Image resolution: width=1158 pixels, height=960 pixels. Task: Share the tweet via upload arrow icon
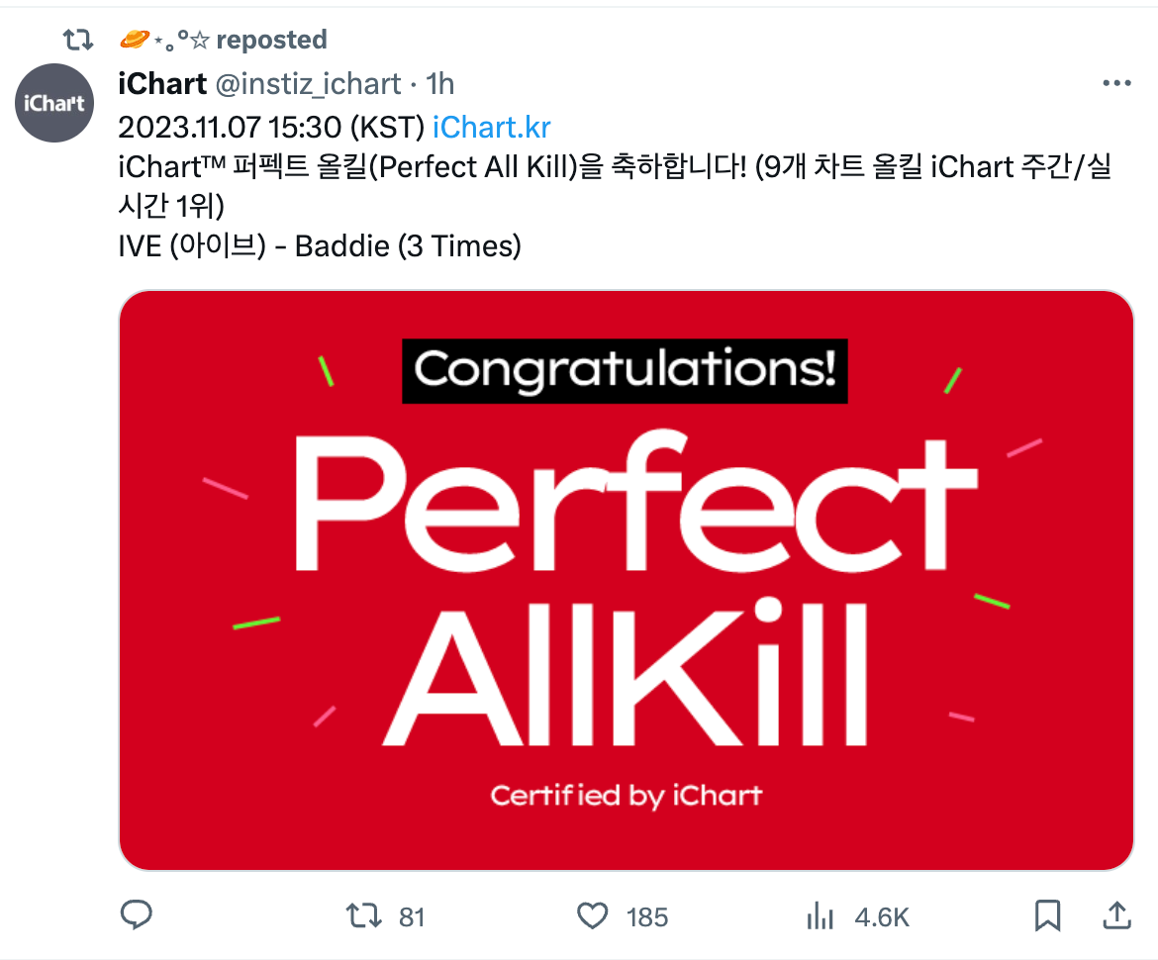coord(1116,915)
